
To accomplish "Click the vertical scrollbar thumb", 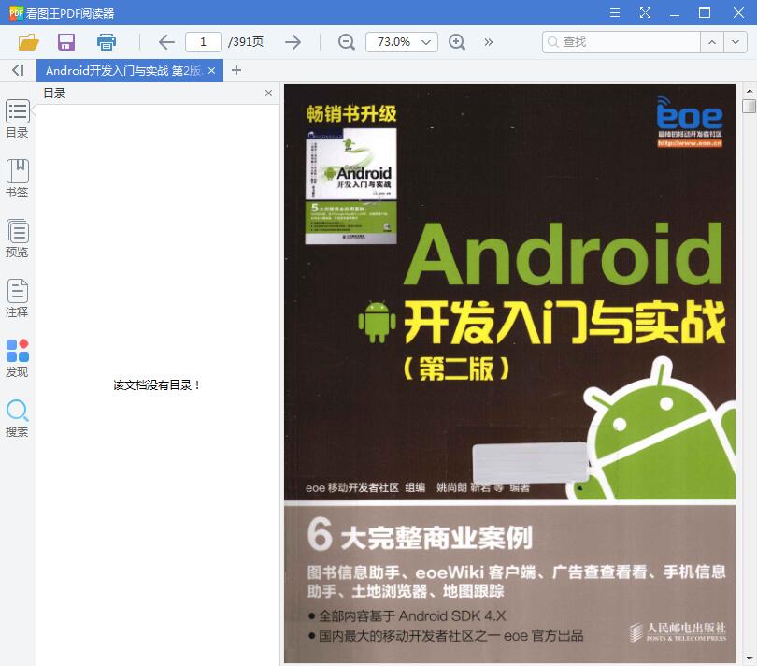I will [x=749, y=106].
